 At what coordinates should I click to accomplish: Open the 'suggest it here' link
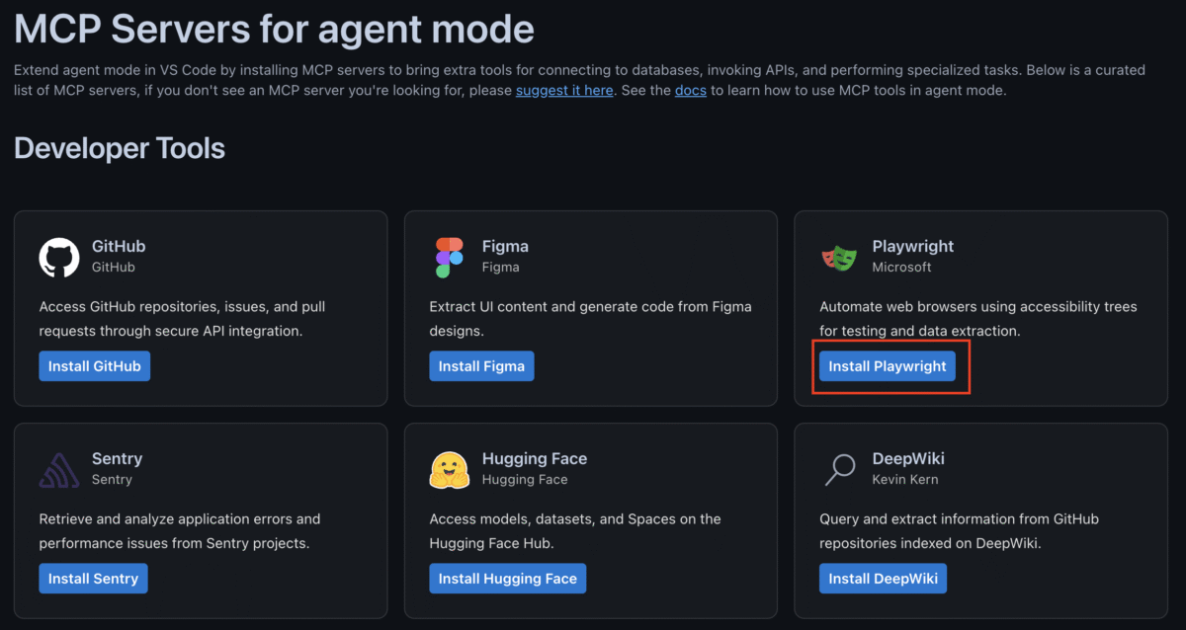(564, 90)
